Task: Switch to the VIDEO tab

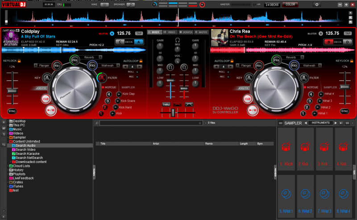Action: tap(170, 32)
